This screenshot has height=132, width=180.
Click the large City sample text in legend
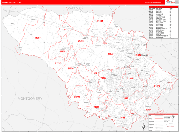point(173,116)
